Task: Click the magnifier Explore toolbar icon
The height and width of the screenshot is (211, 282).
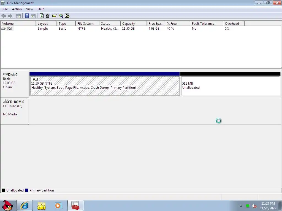Action: (x=61, y=16)
